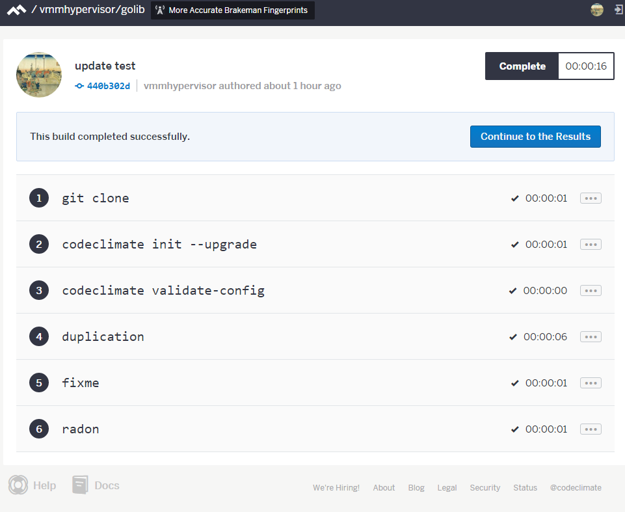Click the update test commit title
625x512 pixels.
(x=105, y=66)
